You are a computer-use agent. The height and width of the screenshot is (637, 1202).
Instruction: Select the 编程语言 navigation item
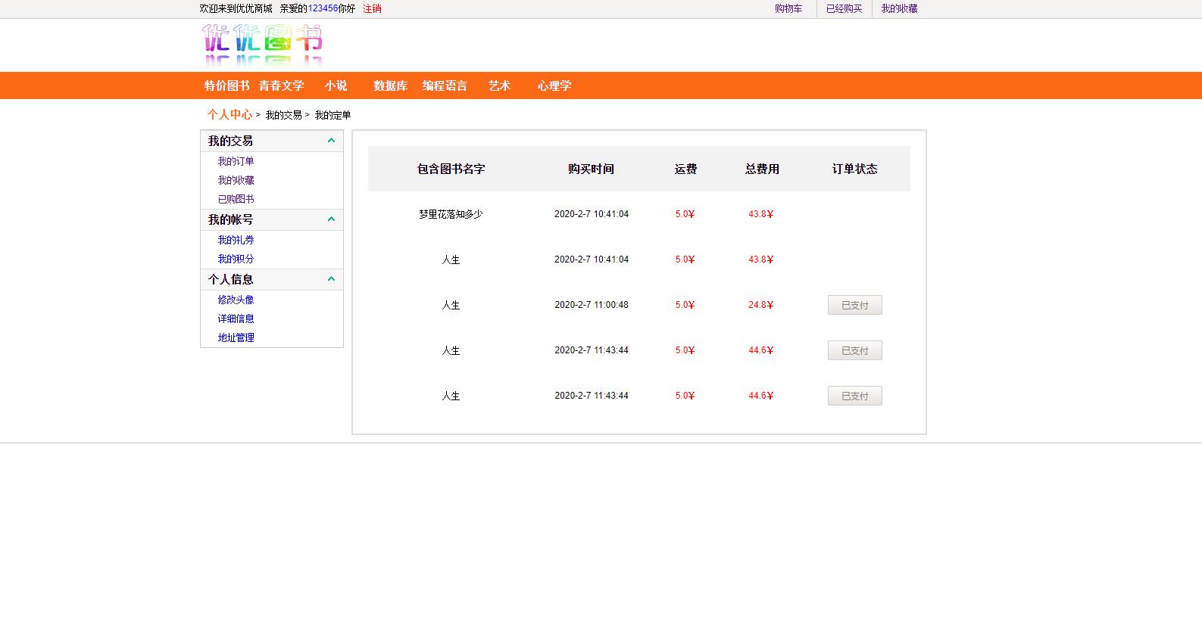(x=445, y=85)
